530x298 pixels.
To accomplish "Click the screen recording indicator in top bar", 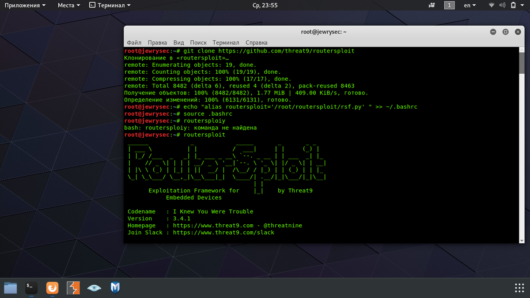I will (432, 6).
